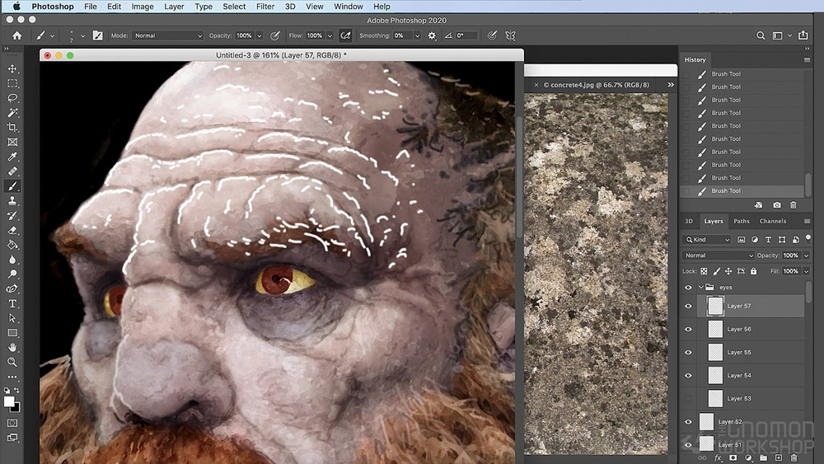Open Smoothing dropdown arrow

click(x=417, y=35)
